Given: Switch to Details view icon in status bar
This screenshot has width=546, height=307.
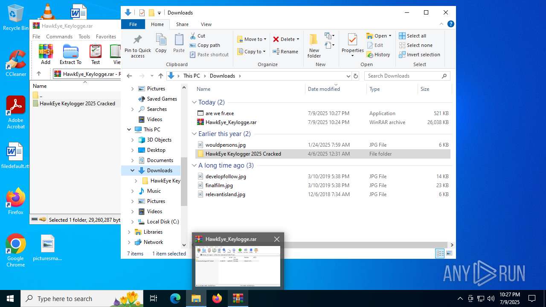Looking at the screenshot, I should [440, 254].
